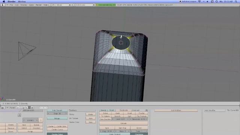Click the Extrude button

click(x=123, y=123)
